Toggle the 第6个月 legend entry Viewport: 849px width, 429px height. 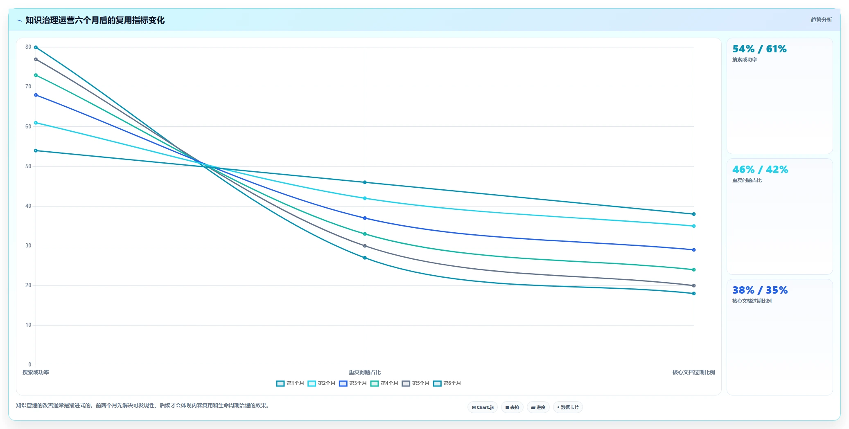point(447,383)
